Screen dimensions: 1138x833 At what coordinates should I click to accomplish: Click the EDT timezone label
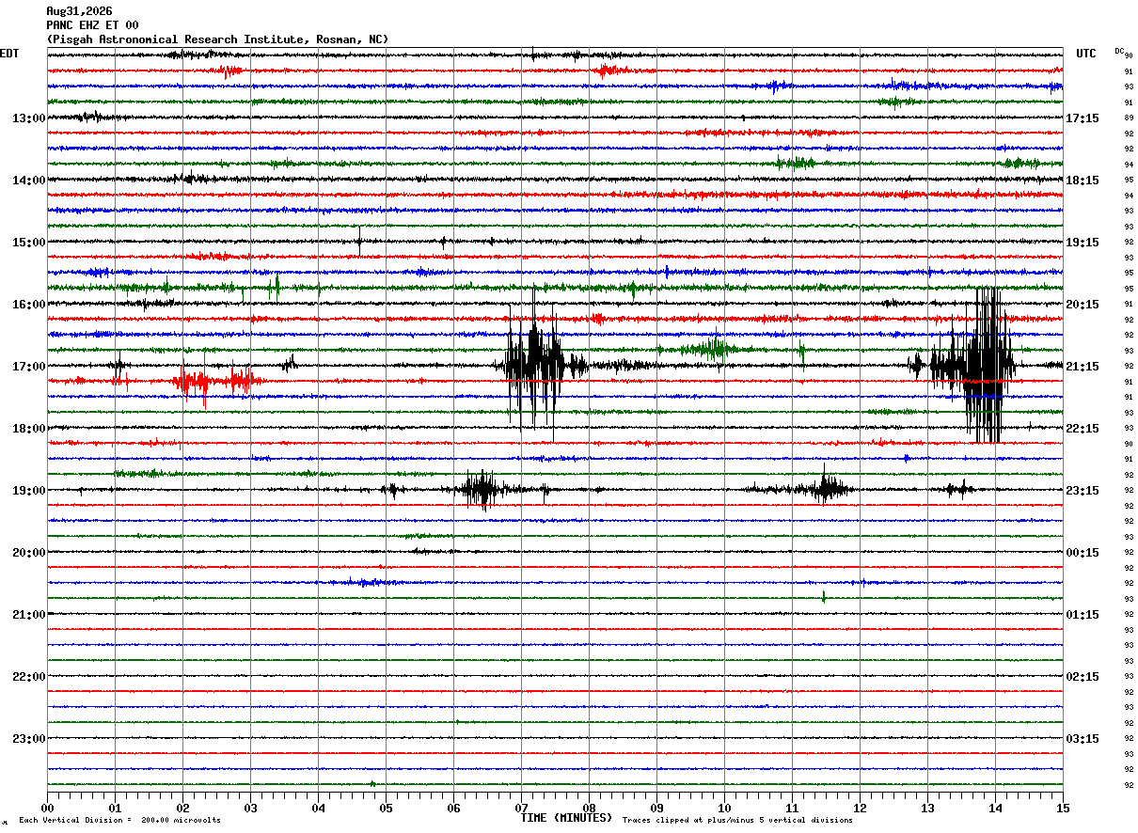[9, 54]
